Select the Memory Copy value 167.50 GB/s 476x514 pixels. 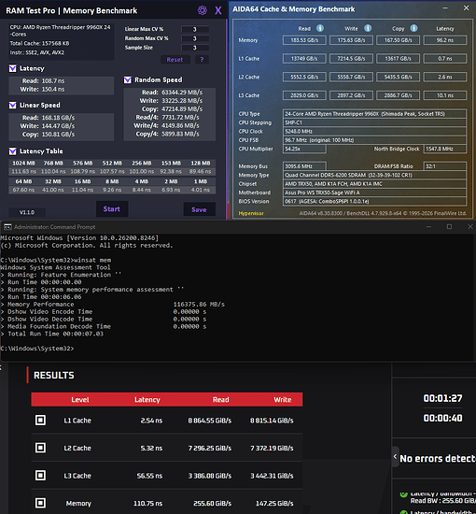click(399, 40)
